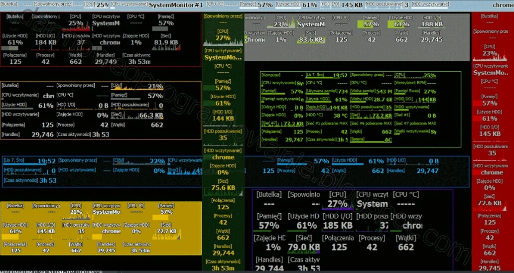Viewport: 514px width, 273px height.
Task: Select the Sieć 81.9 KB graph in the red-bordered panel
Action: (x=166, y=42)
